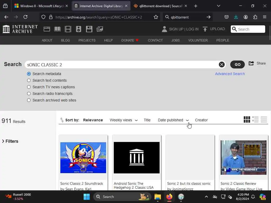
Task: Open the BLOG menu item
Action: point(65,40)
